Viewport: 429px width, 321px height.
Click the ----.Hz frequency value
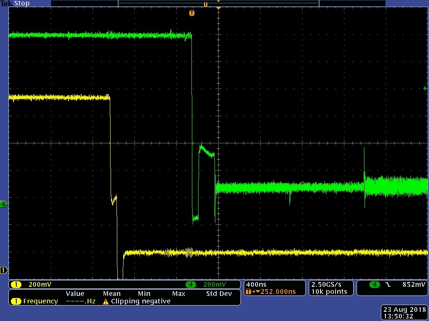(80, 301)
